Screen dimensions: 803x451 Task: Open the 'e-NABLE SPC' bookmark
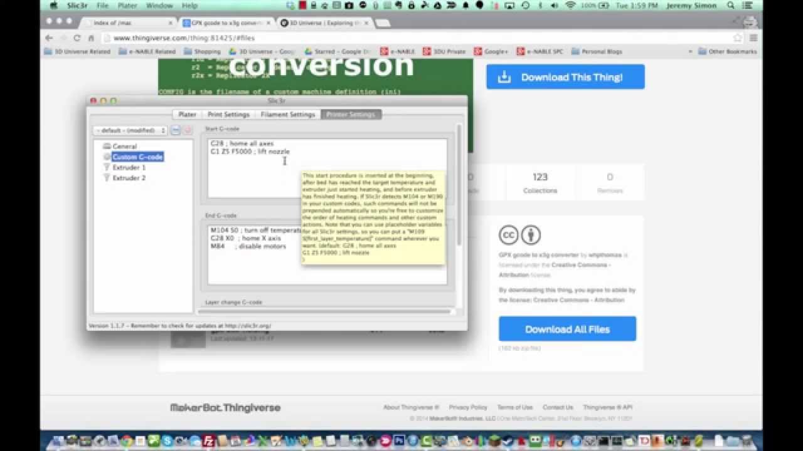[540, 51]
